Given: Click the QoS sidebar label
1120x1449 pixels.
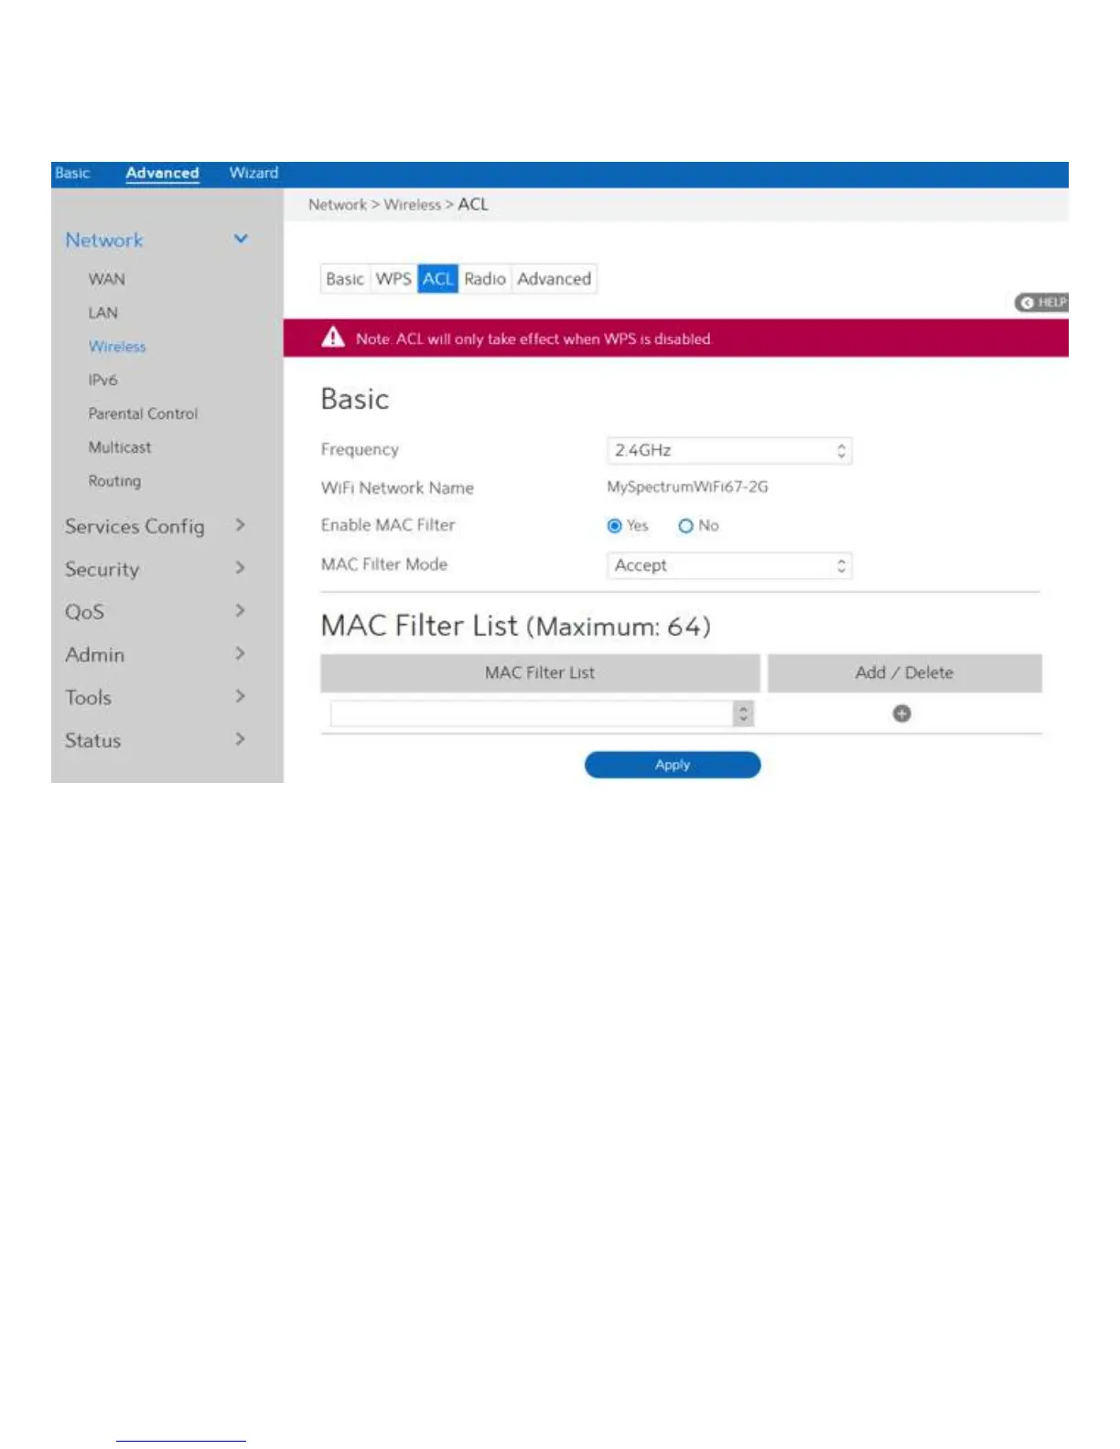Looking at the screenshot, I should (x=84, y=612).
